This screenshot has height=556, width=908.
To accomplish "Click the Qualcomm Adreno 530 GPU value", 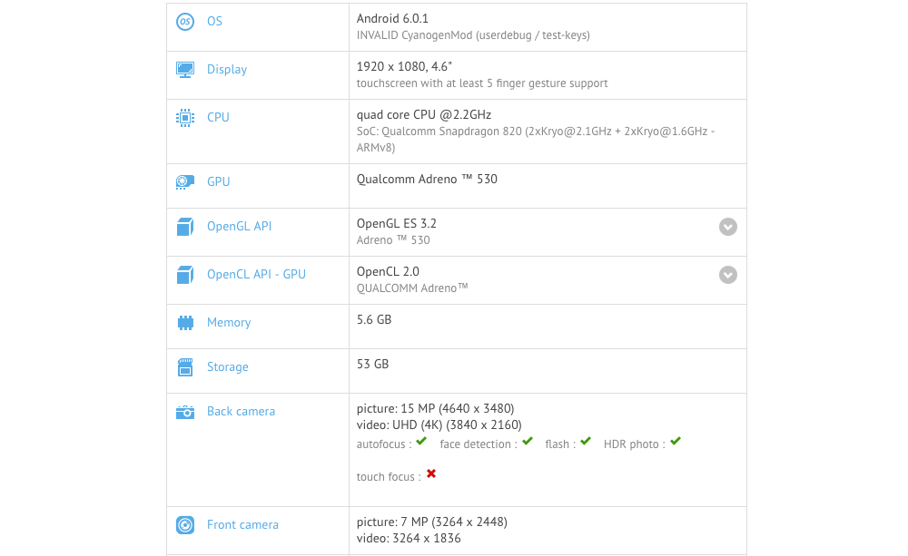I will (427, 180).
